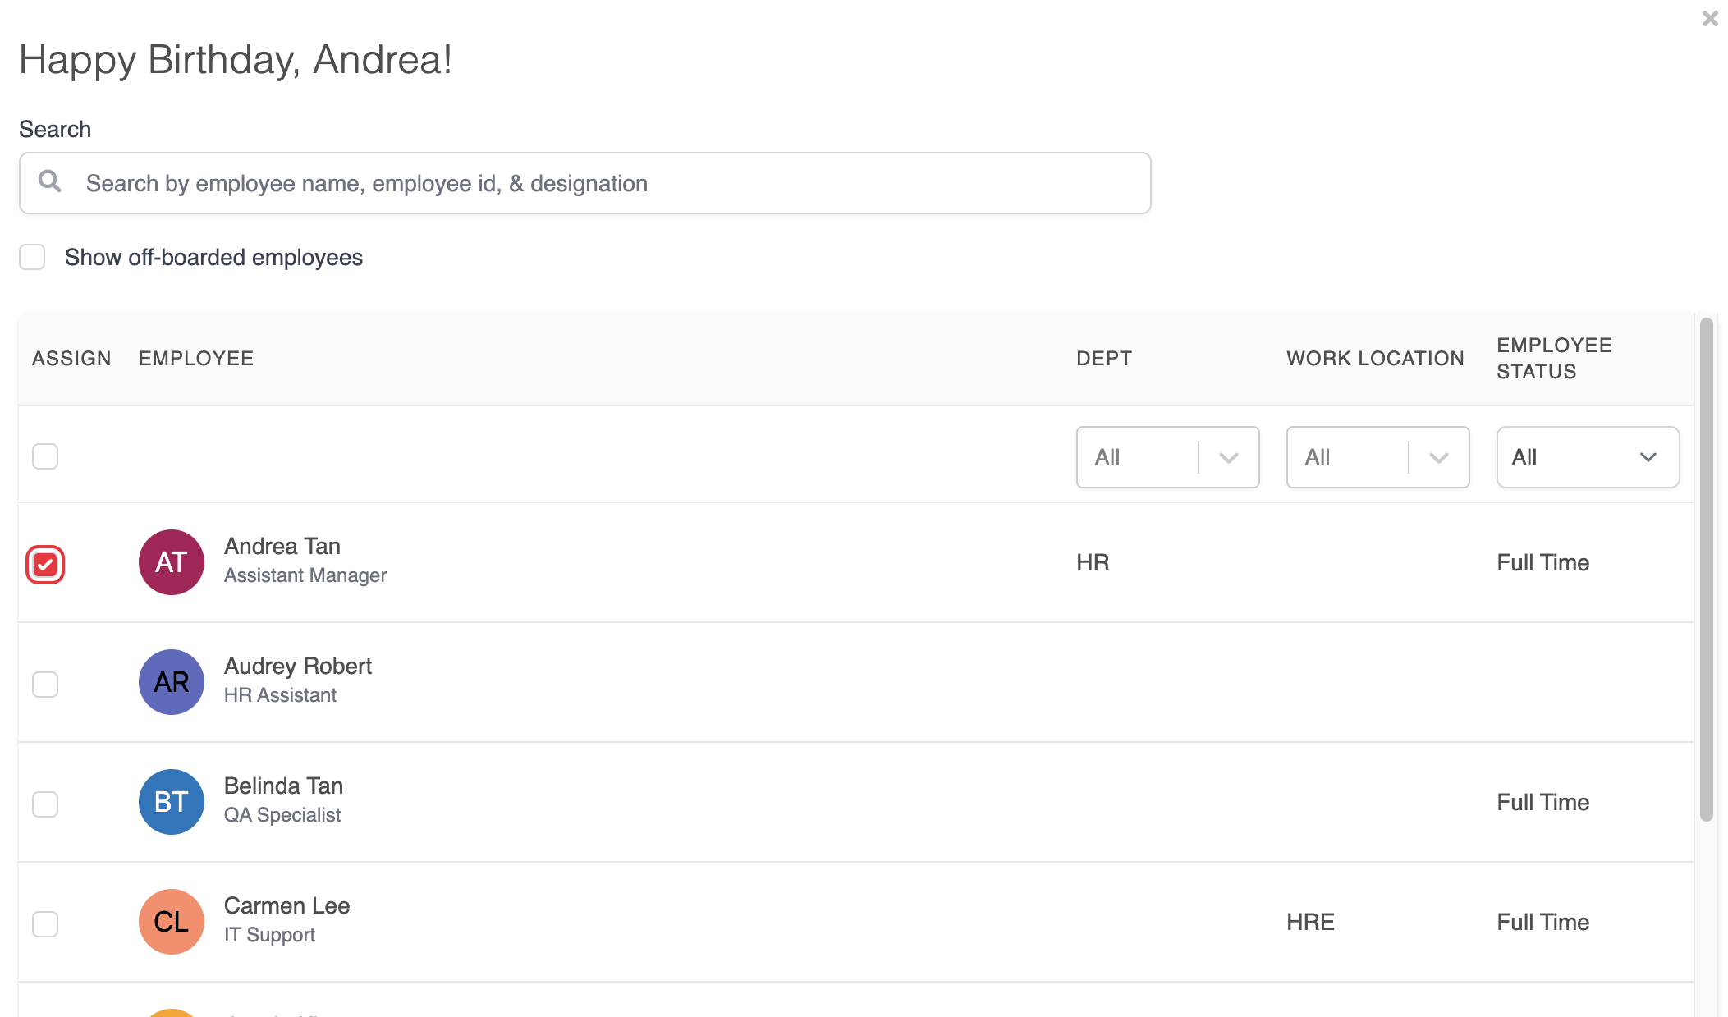Enable Show off-boarded employees checkbox
This screenshot has width=1728, height=1017.
point(32,257)
